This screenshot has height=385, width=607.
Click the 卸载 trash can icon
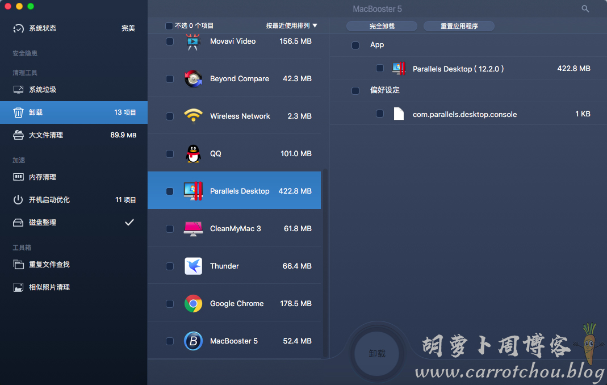tap(18, 112)
